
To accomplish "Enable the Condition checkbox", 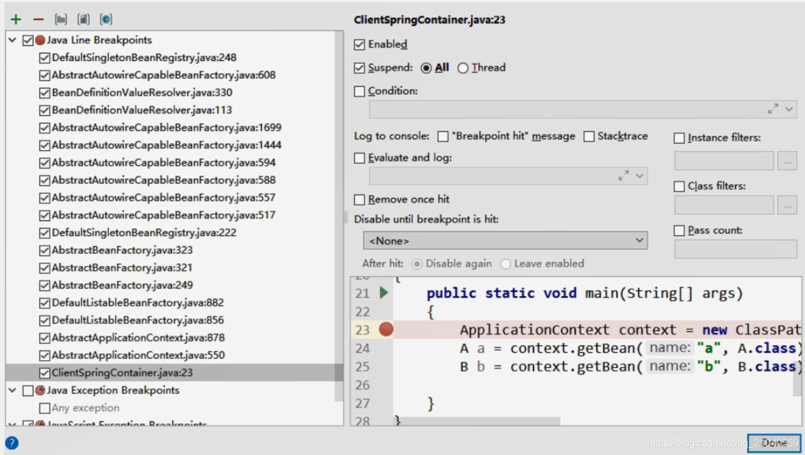I will 359,91.
